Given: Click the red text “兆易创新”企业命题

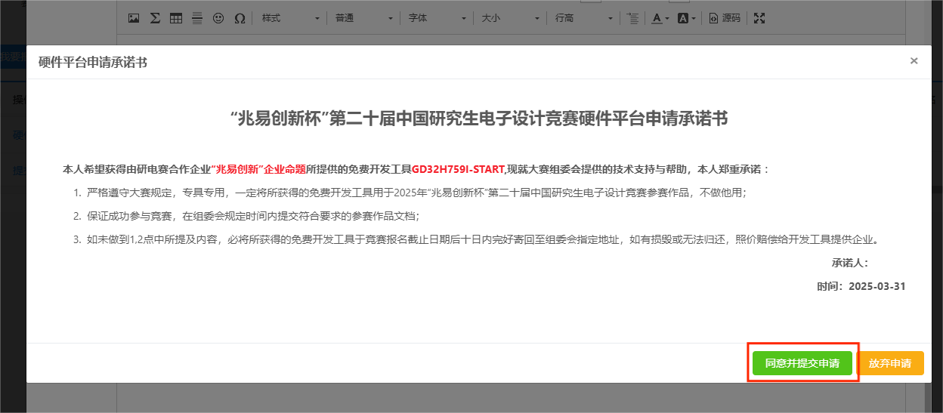Looking at the screenshot, I should click(258, 169).
